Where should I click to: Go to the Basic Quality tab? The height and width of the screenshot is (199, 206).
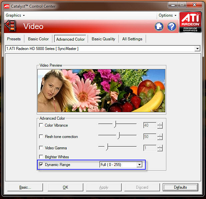pos(103,39)
